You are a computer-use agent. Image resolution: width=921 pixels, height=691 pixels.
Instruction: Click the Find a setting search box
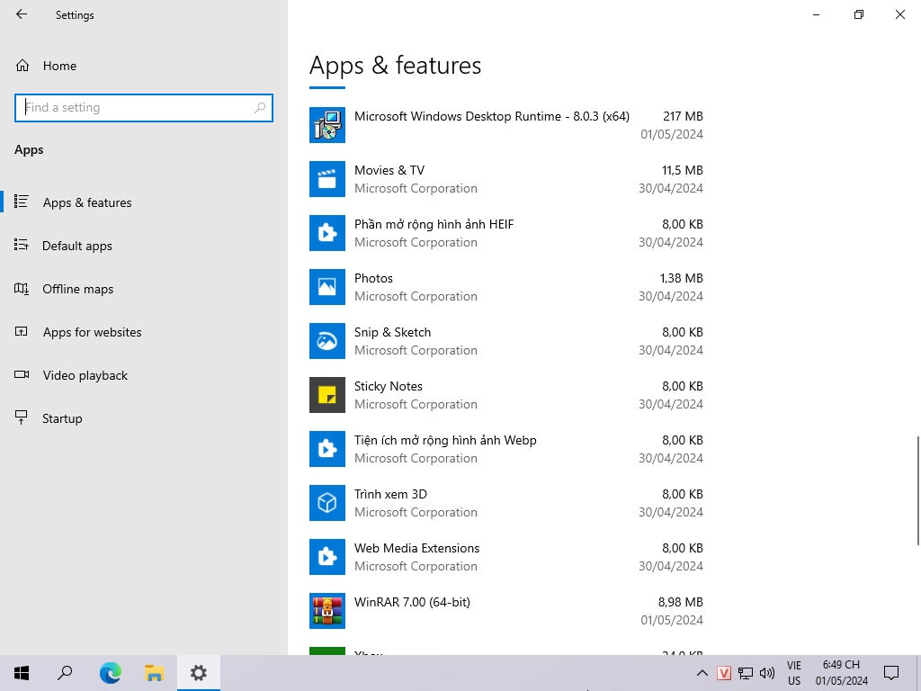click(x=144, y=107)
